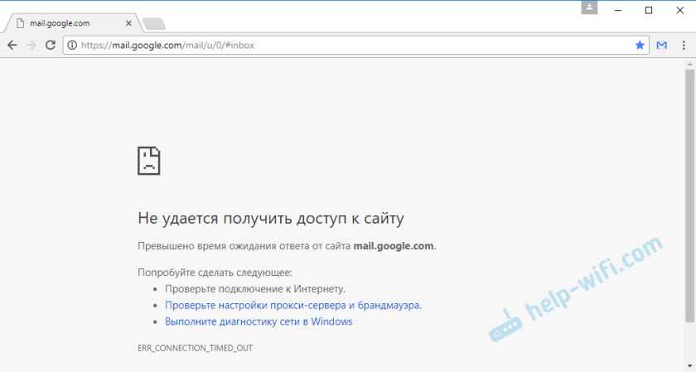696x372 pixels.
Task: Click the user profile icon in title bar
Action: coord(588,7)
